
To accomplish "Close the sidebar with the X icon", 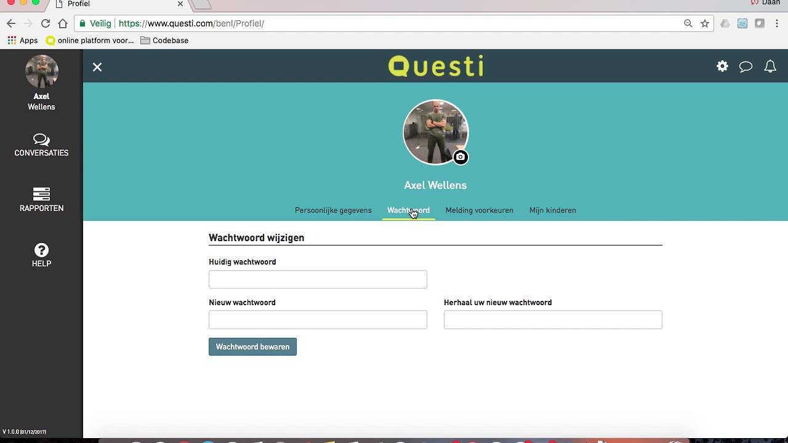I will click(97, 67).
